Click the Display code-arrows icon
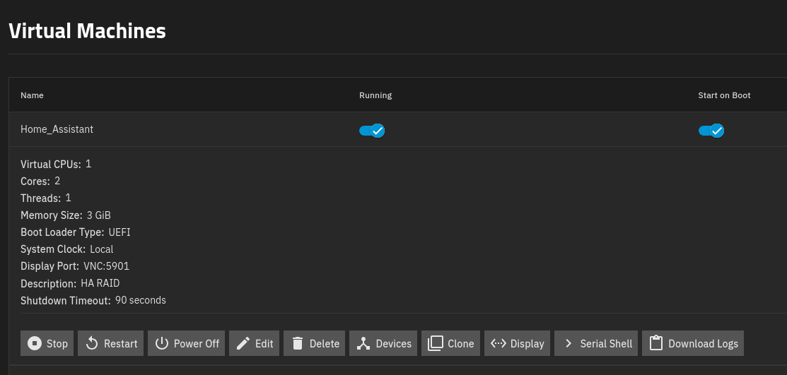The height and width of the screenshot is (375, 787). (x=499, y=343)
